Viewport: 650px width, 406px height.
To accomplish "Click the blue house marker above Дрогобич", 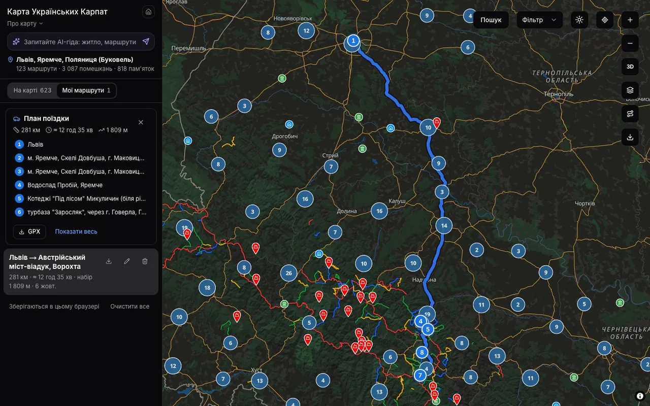I will tap(289, 124).
